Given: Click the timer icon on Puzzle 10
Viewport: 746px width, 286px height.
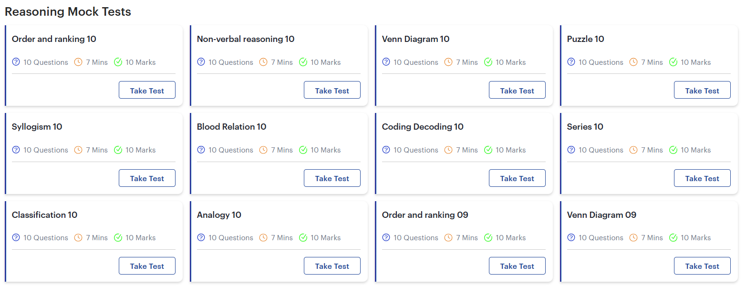Looking at the screenshot, I should pyautogui.click(x=633, y=62).
